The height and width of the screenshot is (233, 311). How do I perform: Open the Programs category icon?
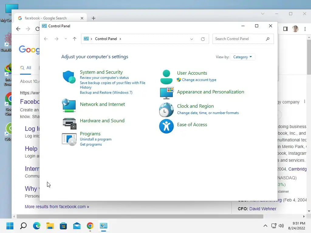[x=69, y=139]
